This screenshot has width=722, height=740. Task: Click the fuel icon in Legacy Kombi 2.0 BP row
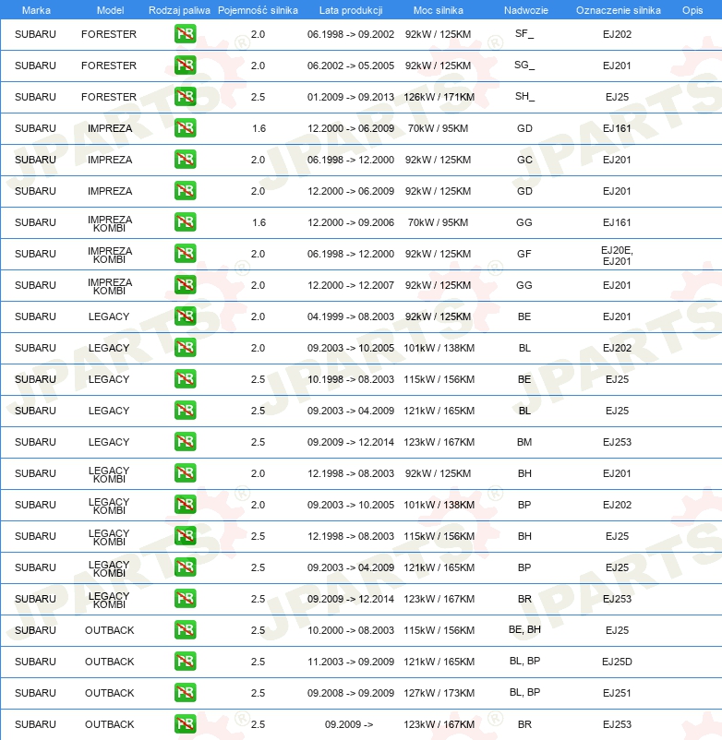tap(185, 505)
